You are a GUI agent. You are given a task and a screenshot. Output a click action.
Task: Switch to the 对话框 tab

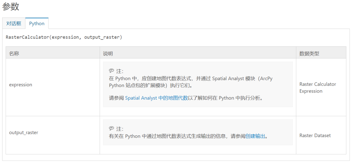point(14,23)
